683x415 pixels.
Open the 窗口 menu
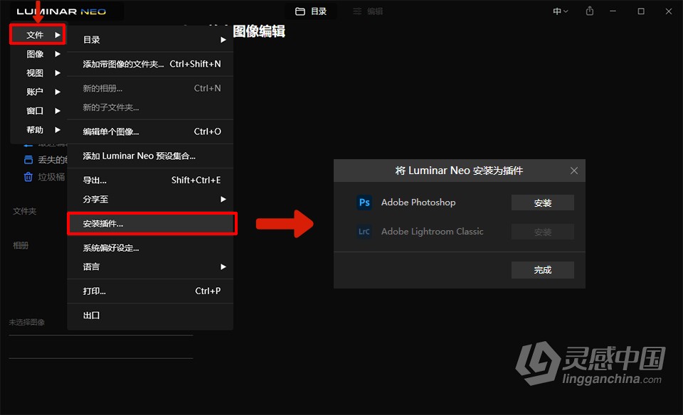pos(38,111)
